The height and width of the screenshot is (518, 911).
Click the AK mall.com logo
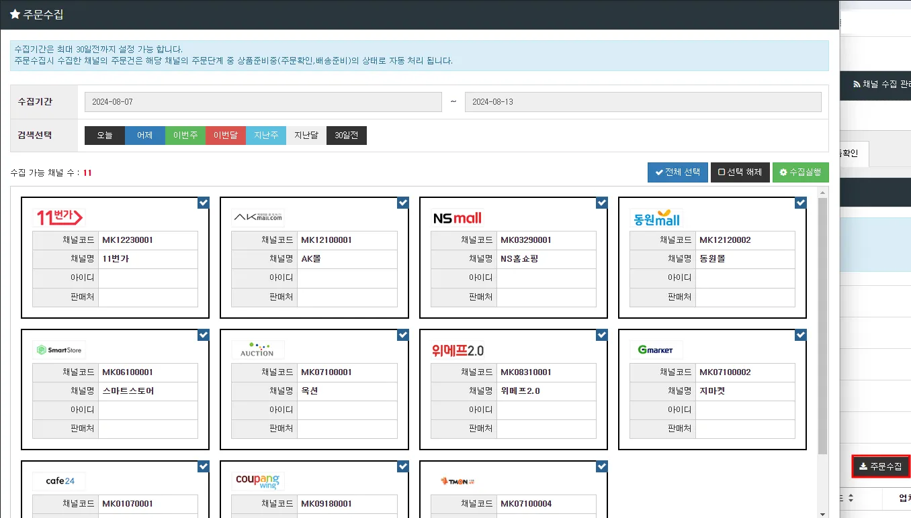258,217
